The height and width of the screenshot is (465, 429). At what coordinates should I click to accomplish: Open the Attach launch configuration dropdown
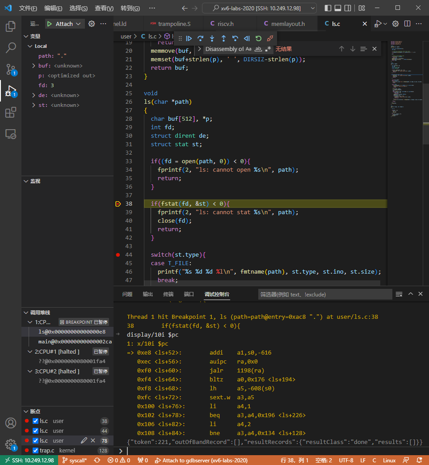pyautogui.click(x=79, y=24)
